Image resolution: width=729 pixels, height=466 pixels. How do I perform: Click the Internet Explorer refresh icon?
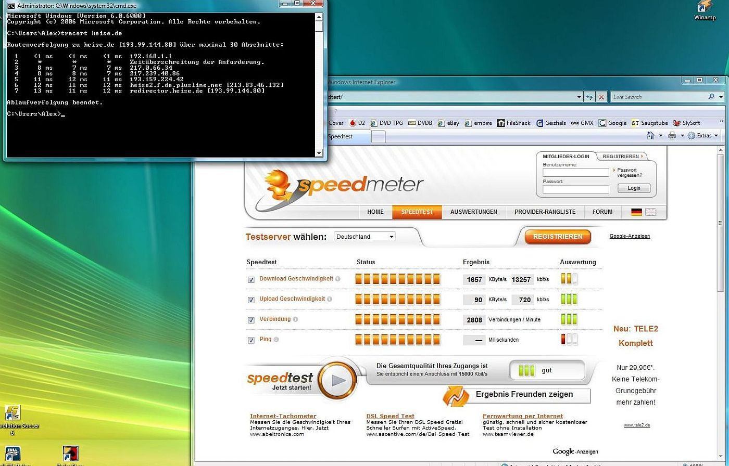[x=589, y=97]
